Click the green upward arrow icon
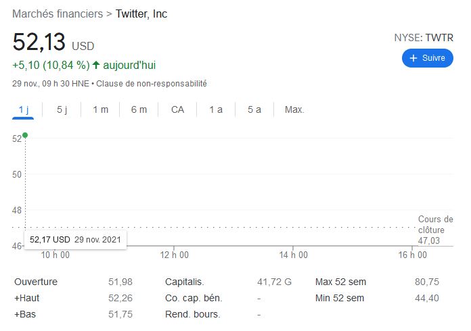Viewport: 471px width, 331px height. [x=96, y=66]
